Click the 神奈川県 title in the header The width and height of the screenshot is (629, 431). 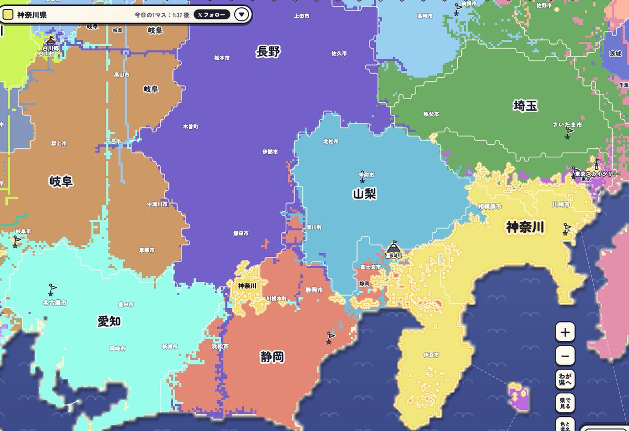[32, 15]
